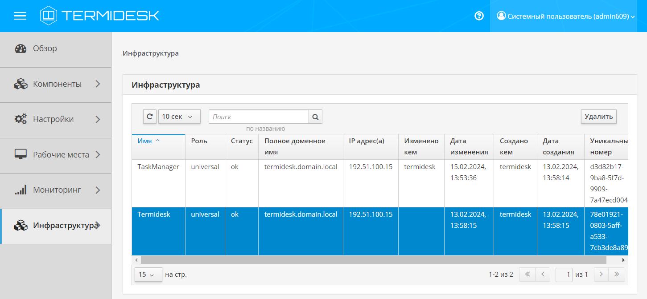
Task: Click the search magnifier icon
Action: pos(315,117)
